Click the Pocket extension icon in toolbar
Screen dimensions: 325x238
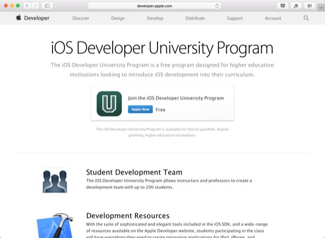pos(282,5)
